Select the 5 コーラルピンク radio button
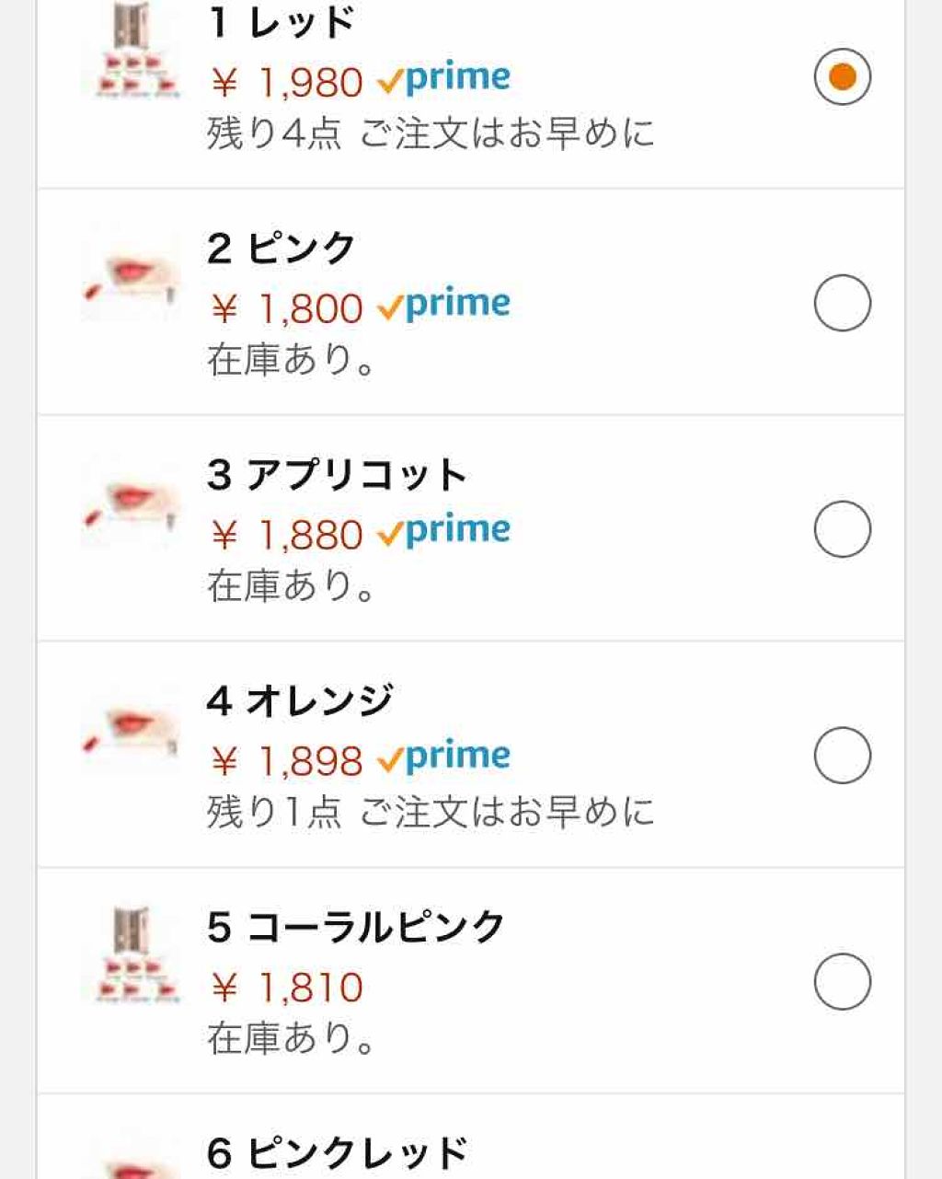Image resolution: width=942 pixels, height=1179 pixels. 842,982
